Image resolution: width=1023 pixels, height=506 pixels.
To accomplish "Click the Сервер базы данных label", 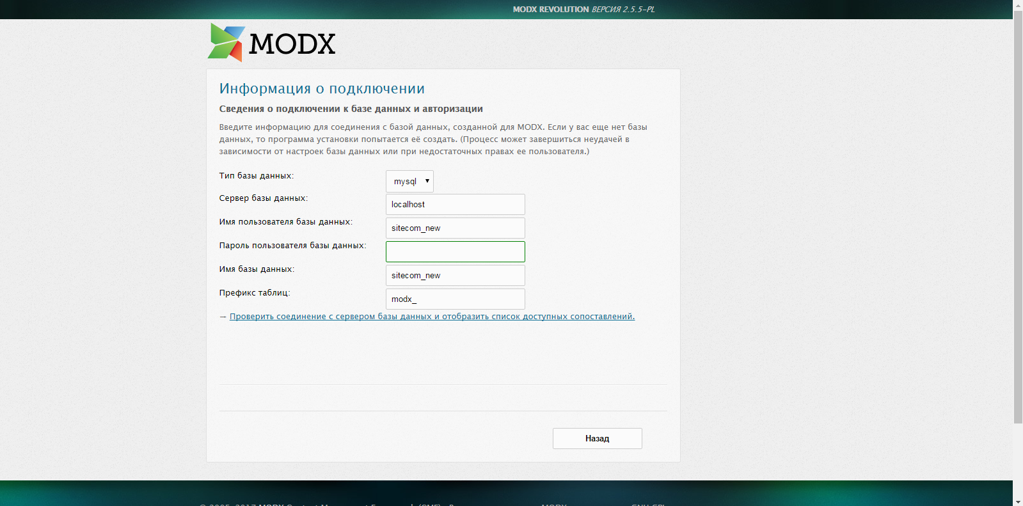I will tap(264, 198).
